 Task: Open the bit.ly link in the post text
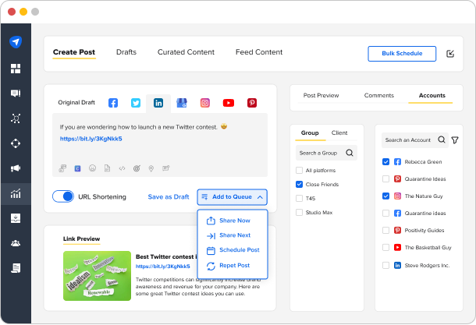pyautogui.click(x=91, y=139)
